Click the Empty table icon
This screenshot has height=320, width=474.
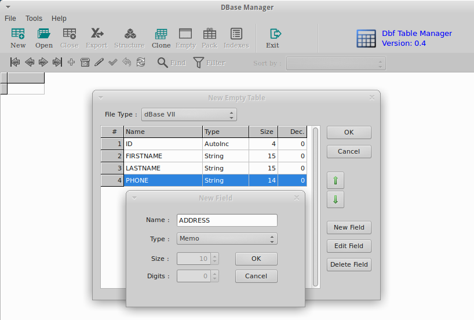[x=185, y=34]
